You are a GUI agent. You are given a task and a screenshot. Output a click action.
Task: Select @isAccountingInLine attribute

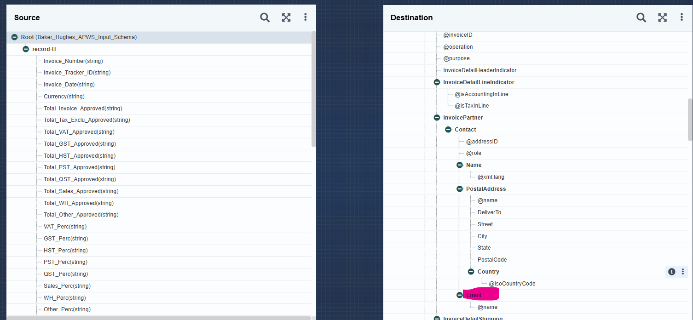[481, 94]
